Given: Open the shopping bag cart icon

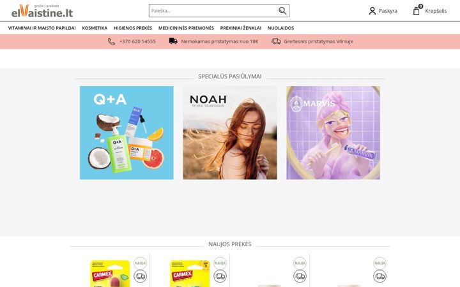Looking at the screenshot, I should pyautogui.click(x=417, y=11).
